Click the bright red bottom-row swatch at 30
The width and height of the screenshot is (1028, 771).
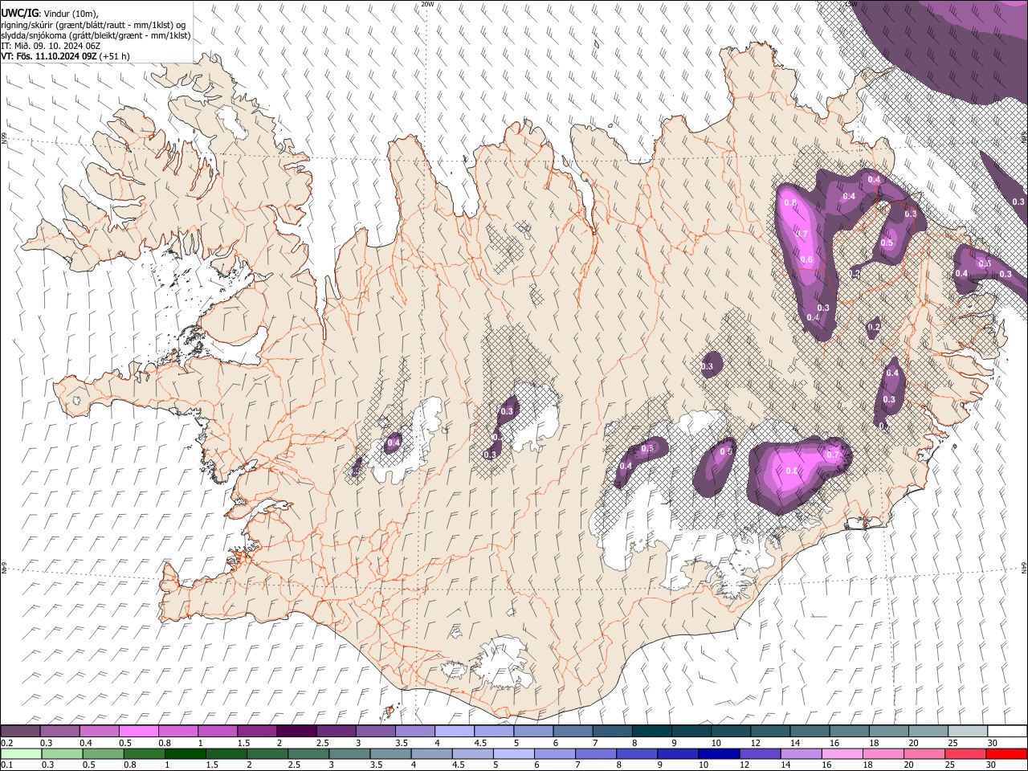click(1007, 753)
